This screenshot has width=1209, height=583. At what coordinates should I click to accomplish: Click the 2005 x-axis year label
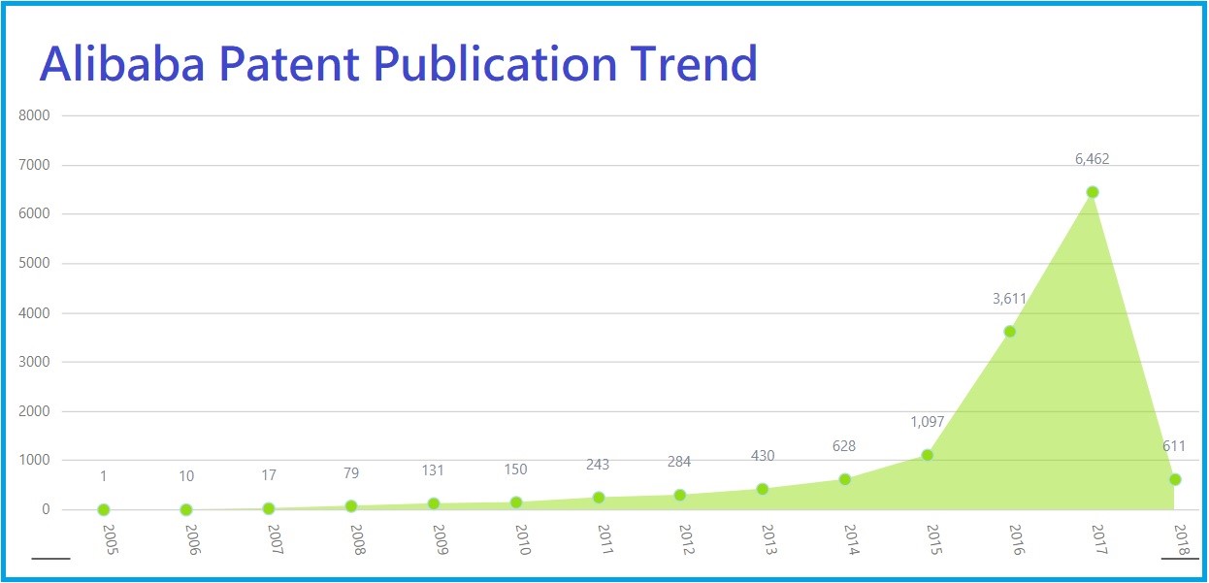click(110, 539)
